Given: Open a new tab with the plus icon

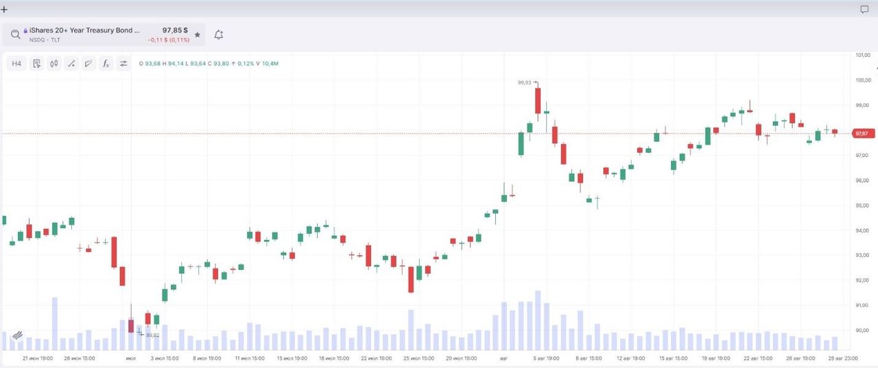Looking at the screenshot, I should [x=5, y=10].
